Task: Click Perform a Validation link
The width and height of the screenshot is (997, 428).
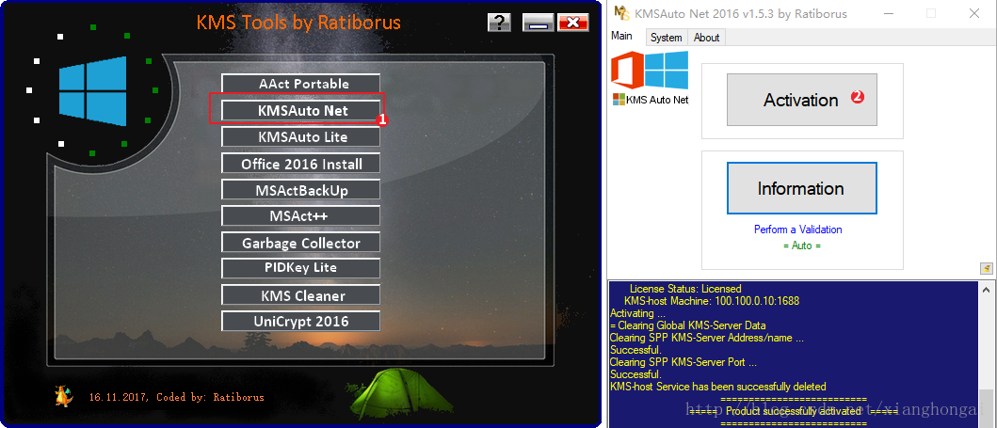Action: point(798,230)
